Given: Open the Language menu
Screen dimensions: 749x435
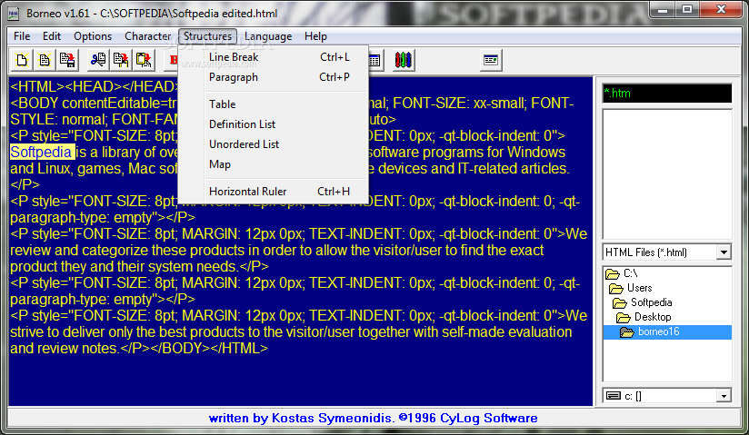Looking at the screenshot, I should (268, 36).
